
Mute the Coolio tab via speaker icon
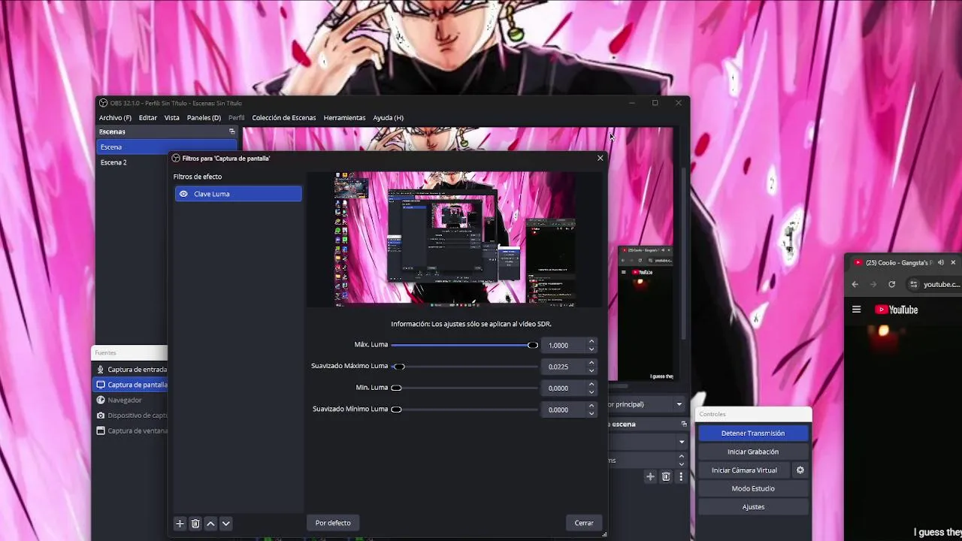pyautogui.click(x=941, y=263)
